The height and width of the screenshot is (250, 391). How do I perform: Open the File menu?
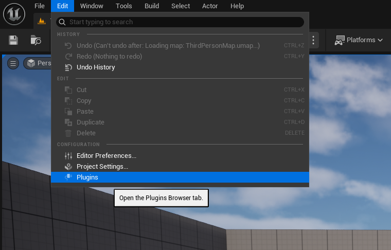[40, 6]
